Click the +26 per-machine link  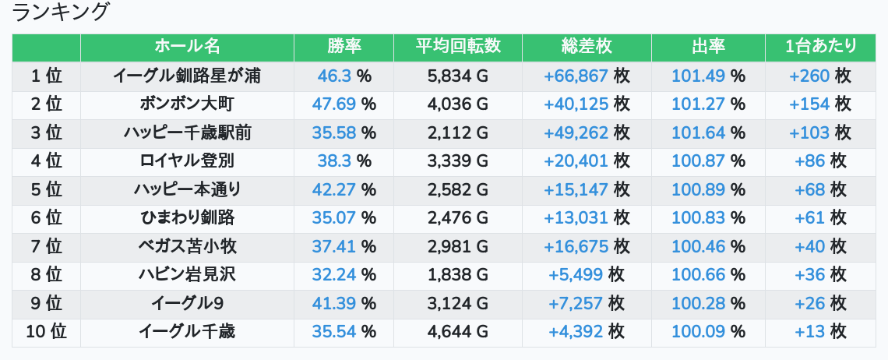coord(809,303)
